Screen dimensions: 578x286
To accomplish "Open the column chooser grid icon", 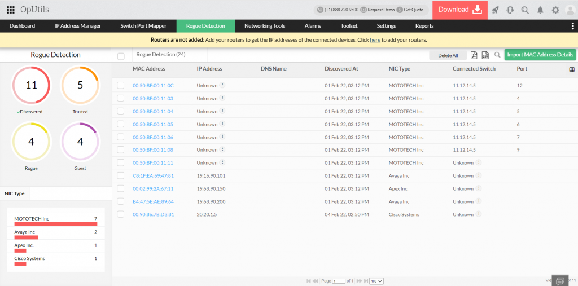I will (572, 69).
